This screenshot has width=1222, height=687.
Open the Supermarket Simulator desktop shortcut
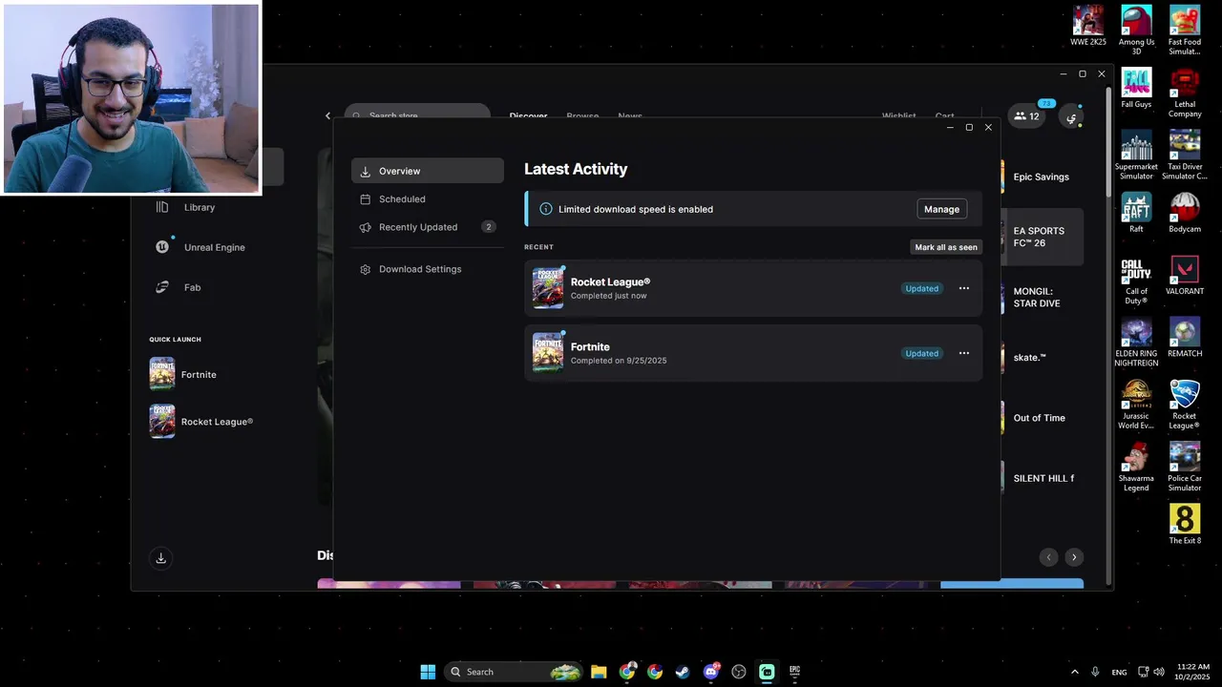[1136, 156]
